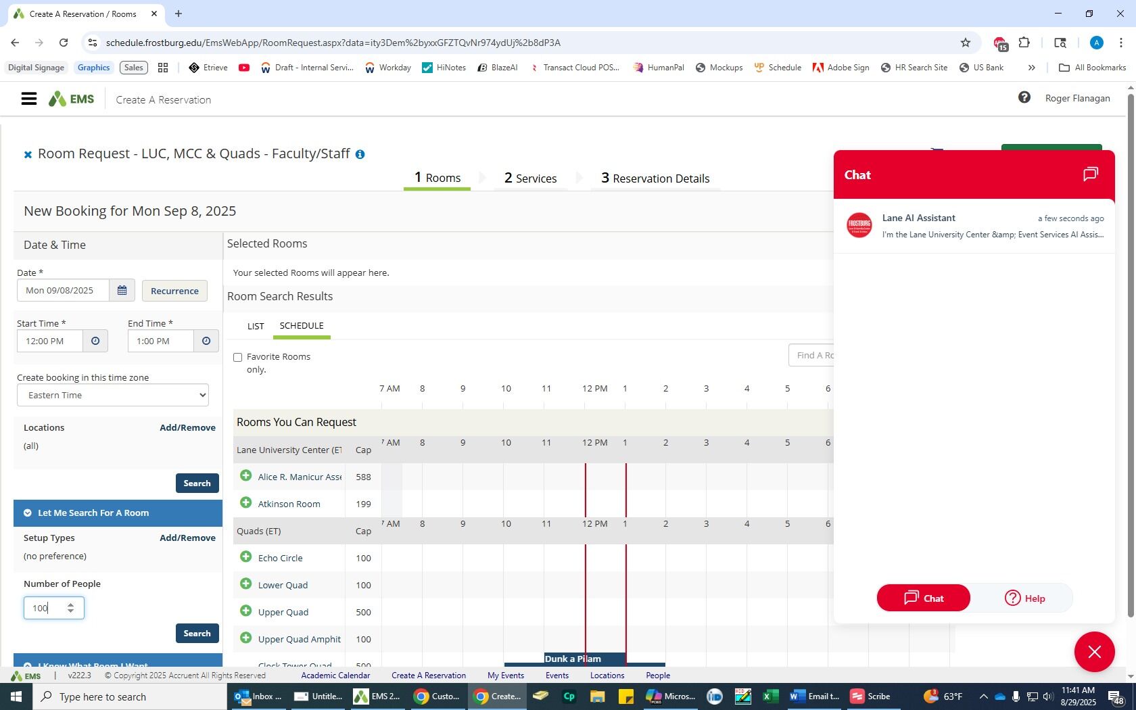Click the info icon beside Room Request title

tap(360, 155)
